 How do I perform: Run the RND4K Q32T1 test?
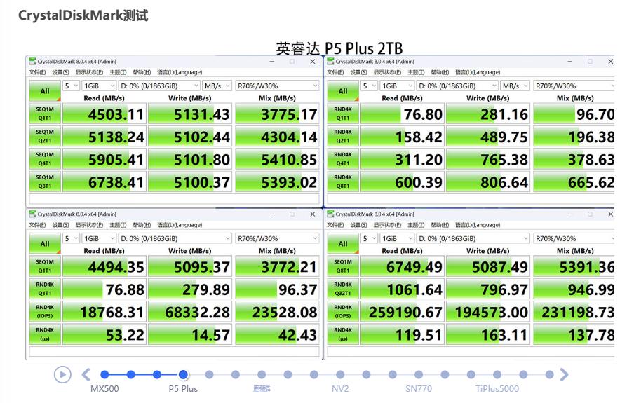click(343, 289)
